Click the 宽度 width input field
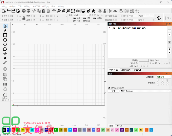The height and width of the screenshot is (136, 172). click(x=35, y=16)
